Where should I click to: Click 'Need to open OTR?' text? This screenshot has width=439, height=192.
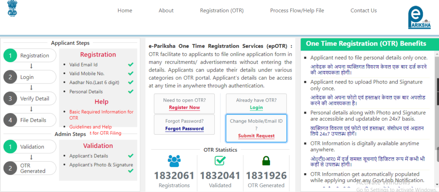(184, 100)
